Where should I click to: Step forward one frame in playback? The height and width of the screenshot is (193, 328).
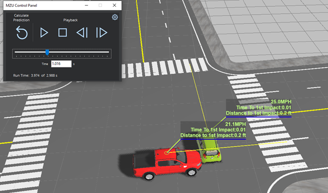pos(102,33)
